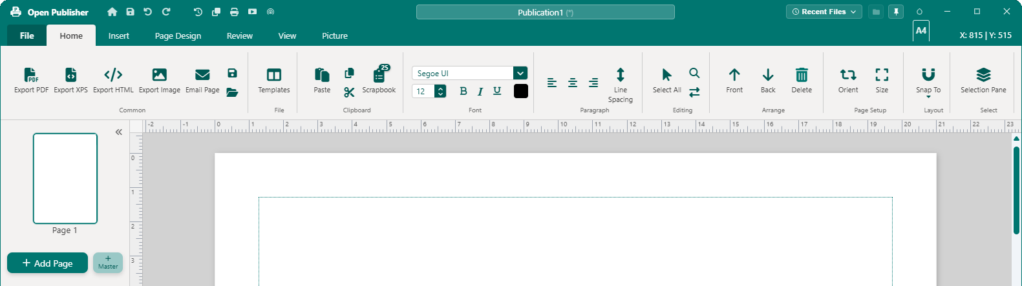The image size is (1022, 286).
Task: Click the open folder icon in Common group
Action: [x=232, y=92]
